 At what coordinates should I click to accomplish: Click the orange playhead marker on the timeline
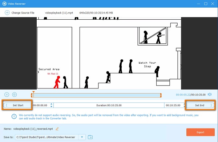(x=33, y=92)
